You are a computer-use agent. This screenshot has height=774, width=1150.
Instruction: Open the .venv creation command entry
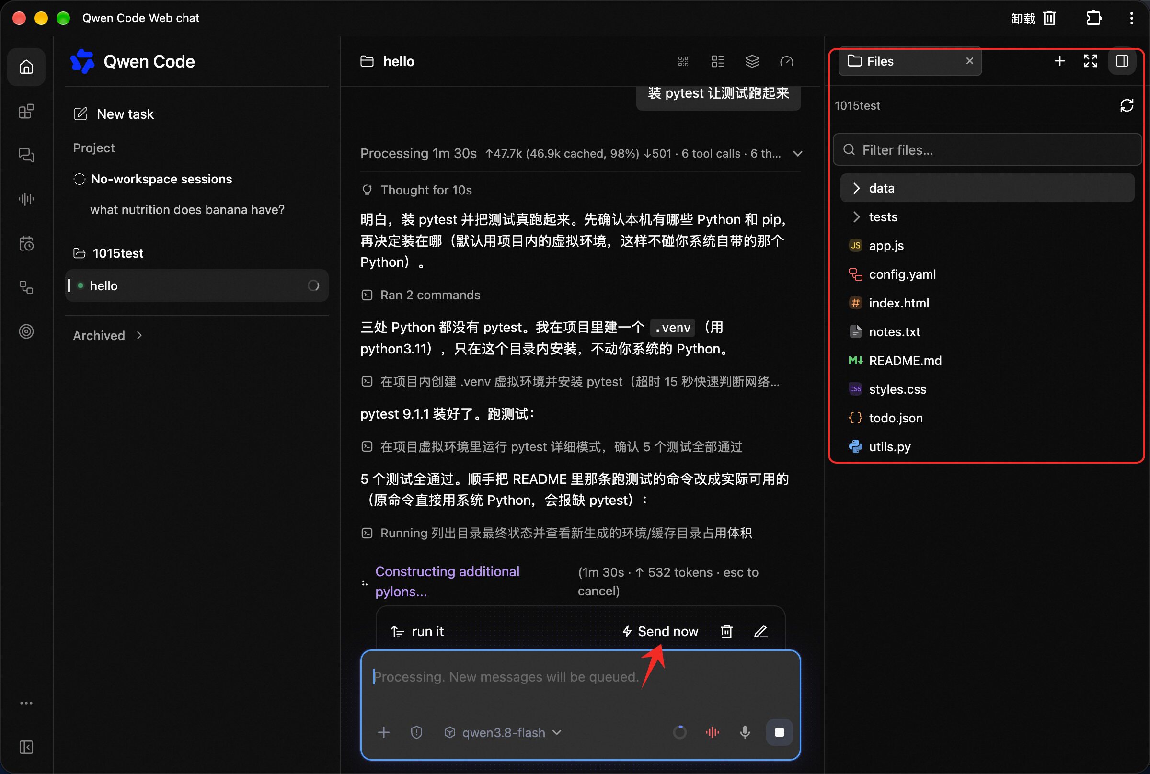click(570, 382)
